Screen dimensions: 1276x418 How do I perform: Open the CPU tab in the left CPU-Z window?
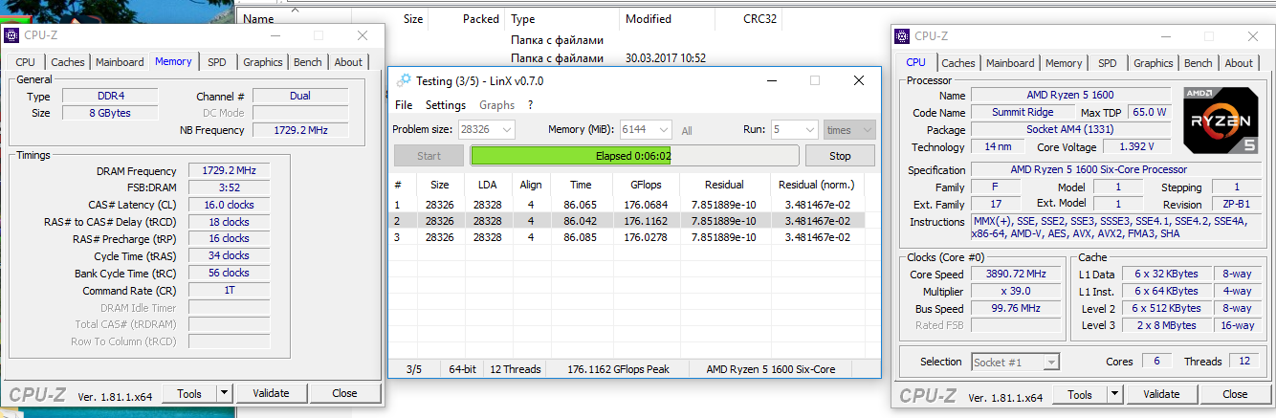25,62
